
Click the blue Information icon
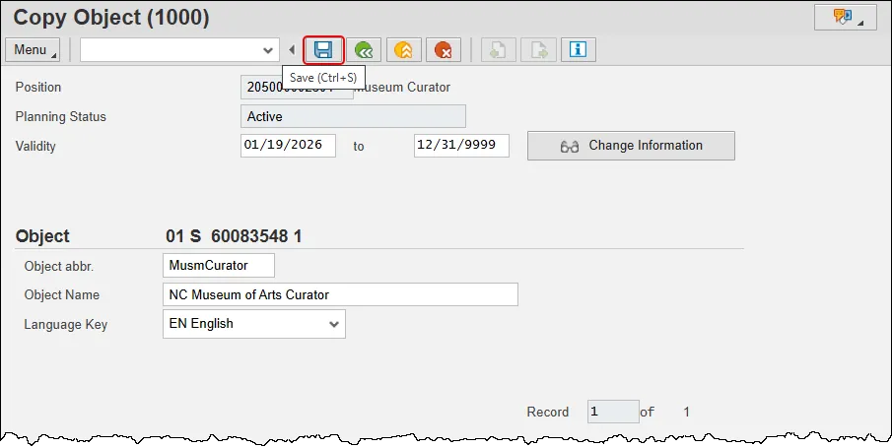coord(578,50)
